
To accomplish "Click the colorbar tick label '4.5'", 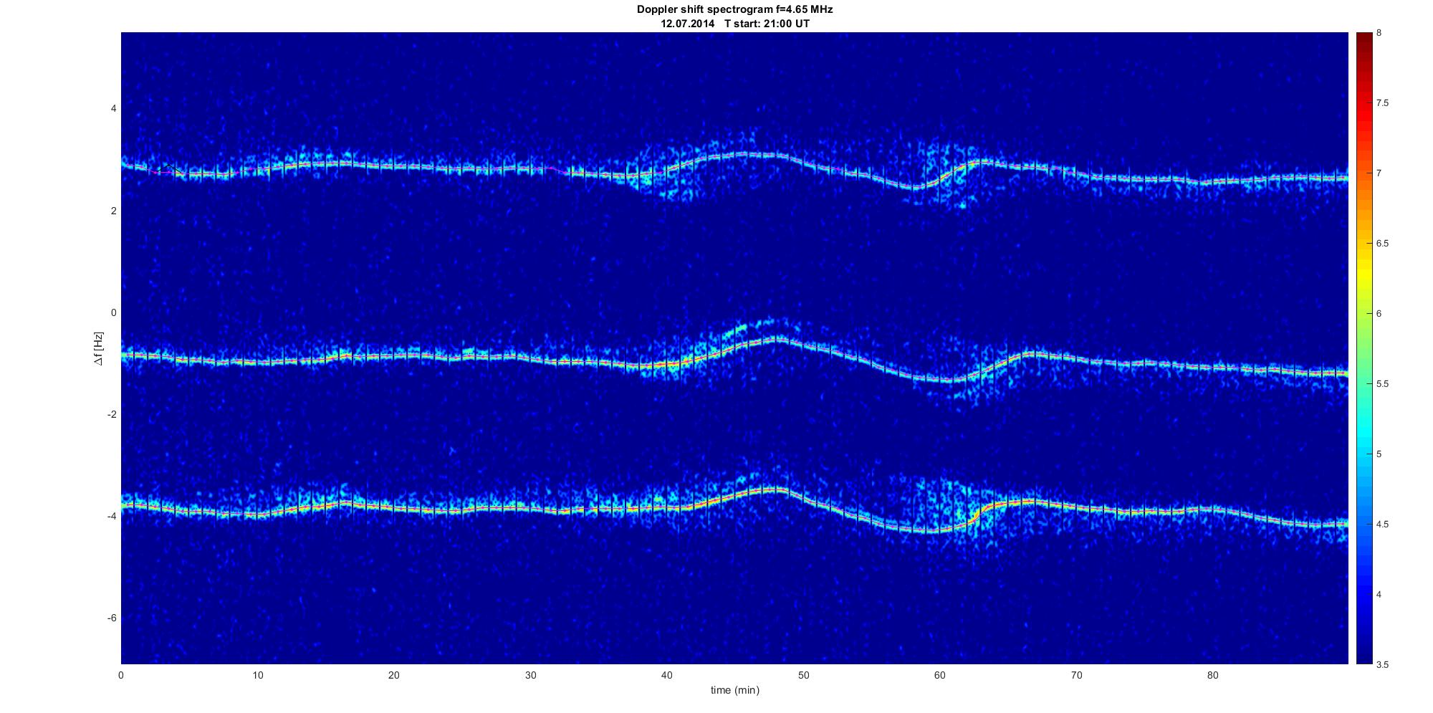I will tap(1382, 525).
